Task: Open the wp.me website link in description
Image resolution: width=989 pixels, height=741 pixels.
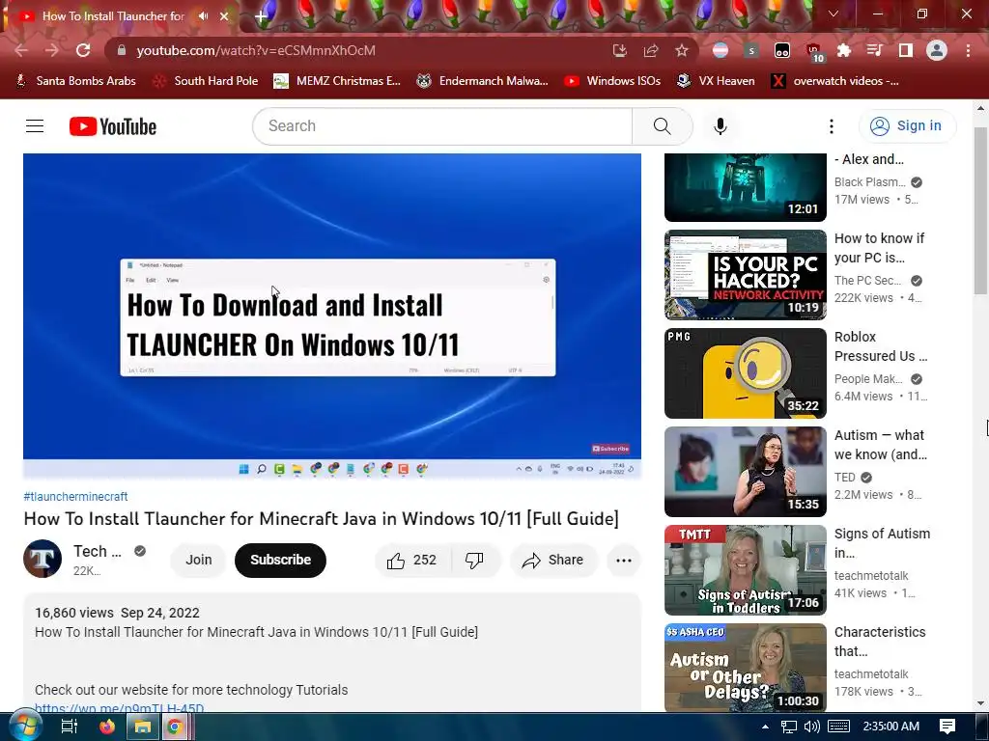Action: 119,707
